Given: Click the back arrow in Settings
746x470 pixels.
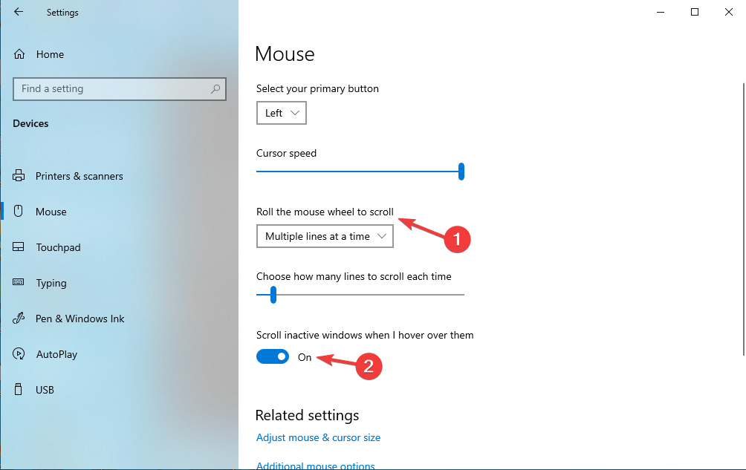Looking at the screenshot, I should point(19,12).
